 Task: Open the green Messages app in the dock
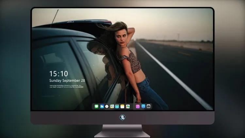tap(96, 106)
